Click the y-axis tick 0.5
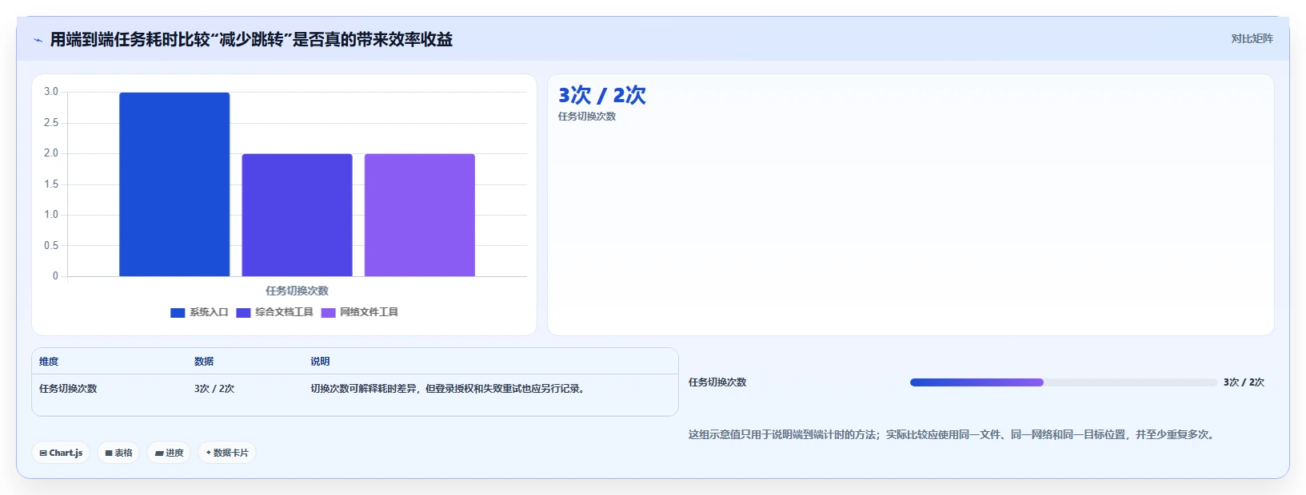The image size is (1306, 495). [51, 246]
